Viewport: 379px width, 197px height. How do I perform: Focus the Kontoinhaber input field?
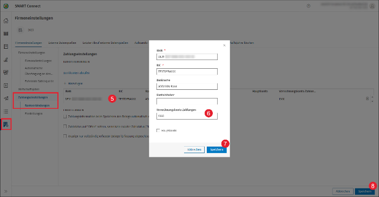pyautogui.click(x=187, y=101)
